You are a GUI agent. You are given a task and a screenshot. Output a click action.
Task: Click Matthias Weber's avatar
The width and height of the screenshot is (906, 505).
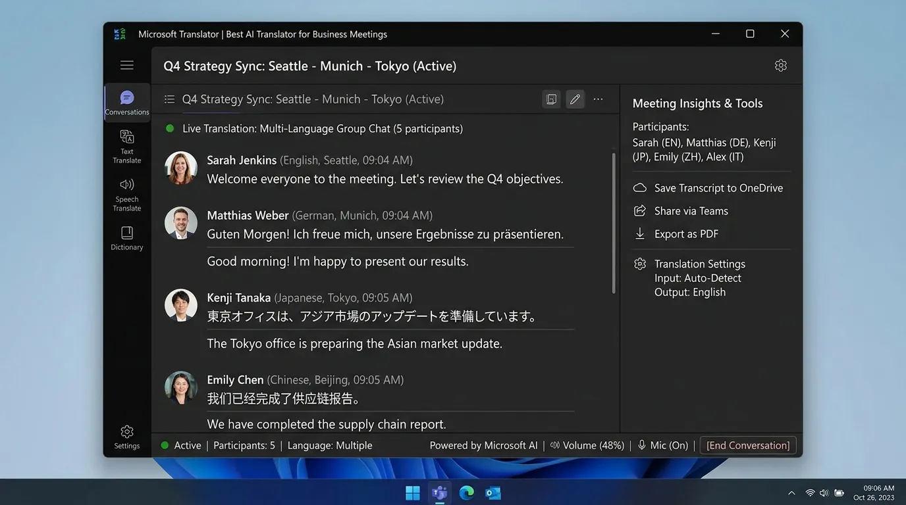point(181,223)
